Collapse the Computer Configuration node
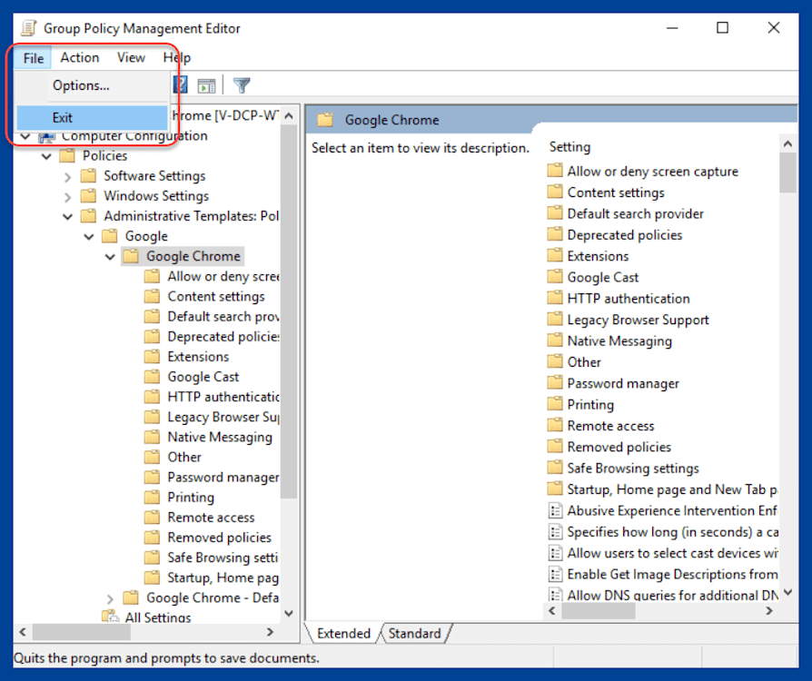Viewport: 812px width, 681px height. coord(25,134)
